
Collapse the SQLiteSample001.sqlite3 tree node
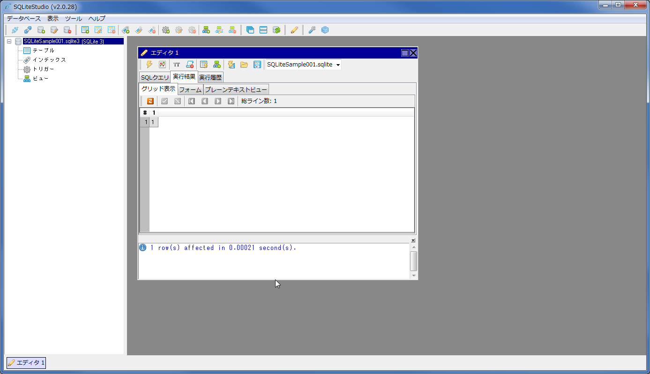tap(9, 41)
